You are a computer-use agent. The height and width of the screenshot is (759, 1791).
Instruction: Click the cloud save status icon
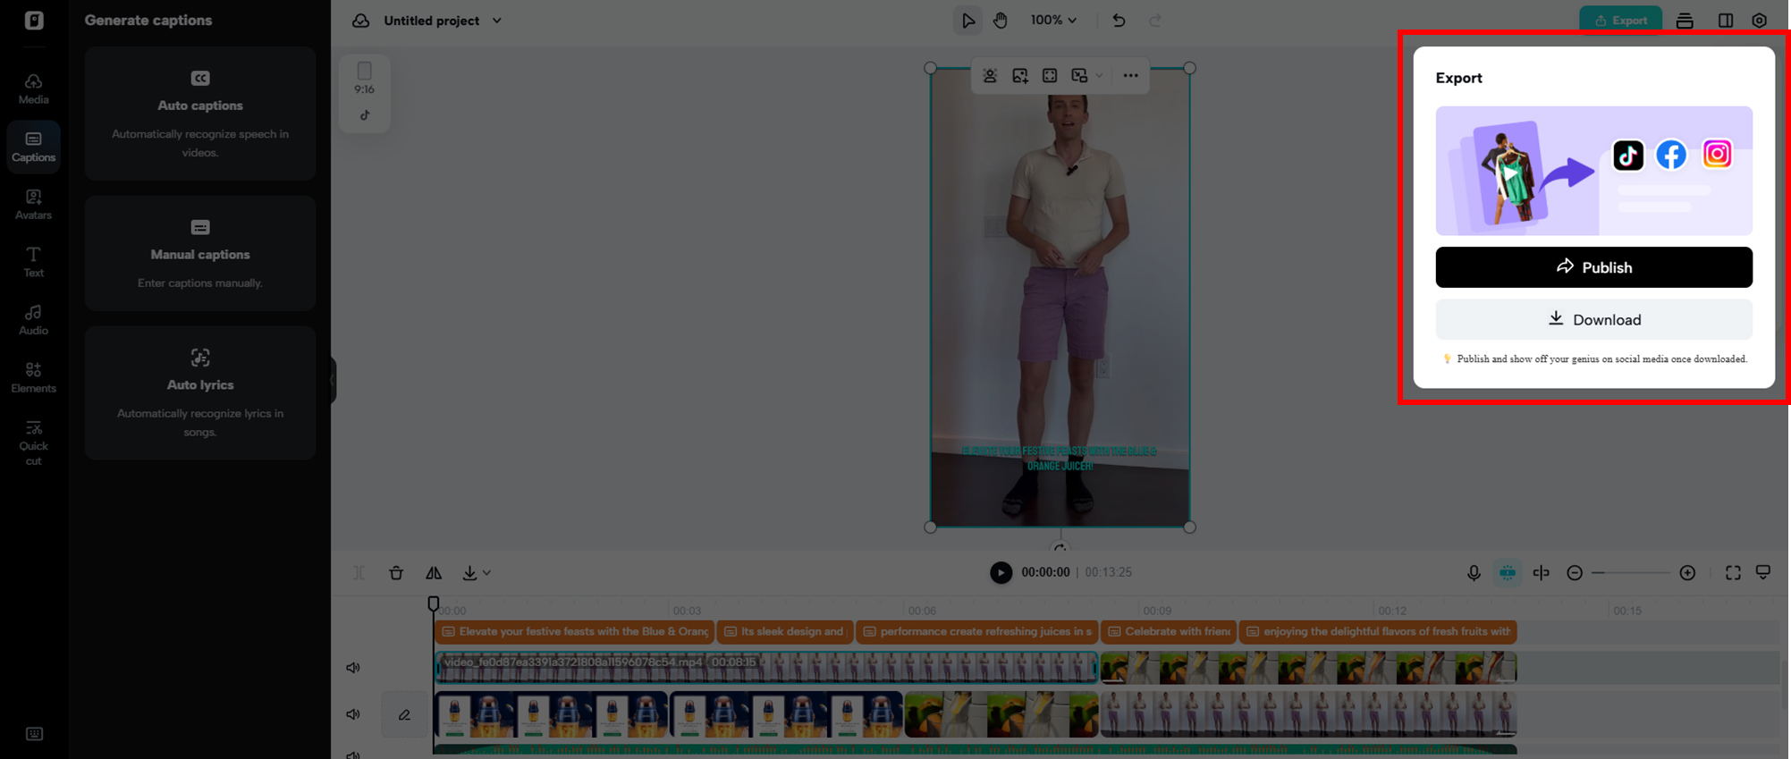point(360,21)
